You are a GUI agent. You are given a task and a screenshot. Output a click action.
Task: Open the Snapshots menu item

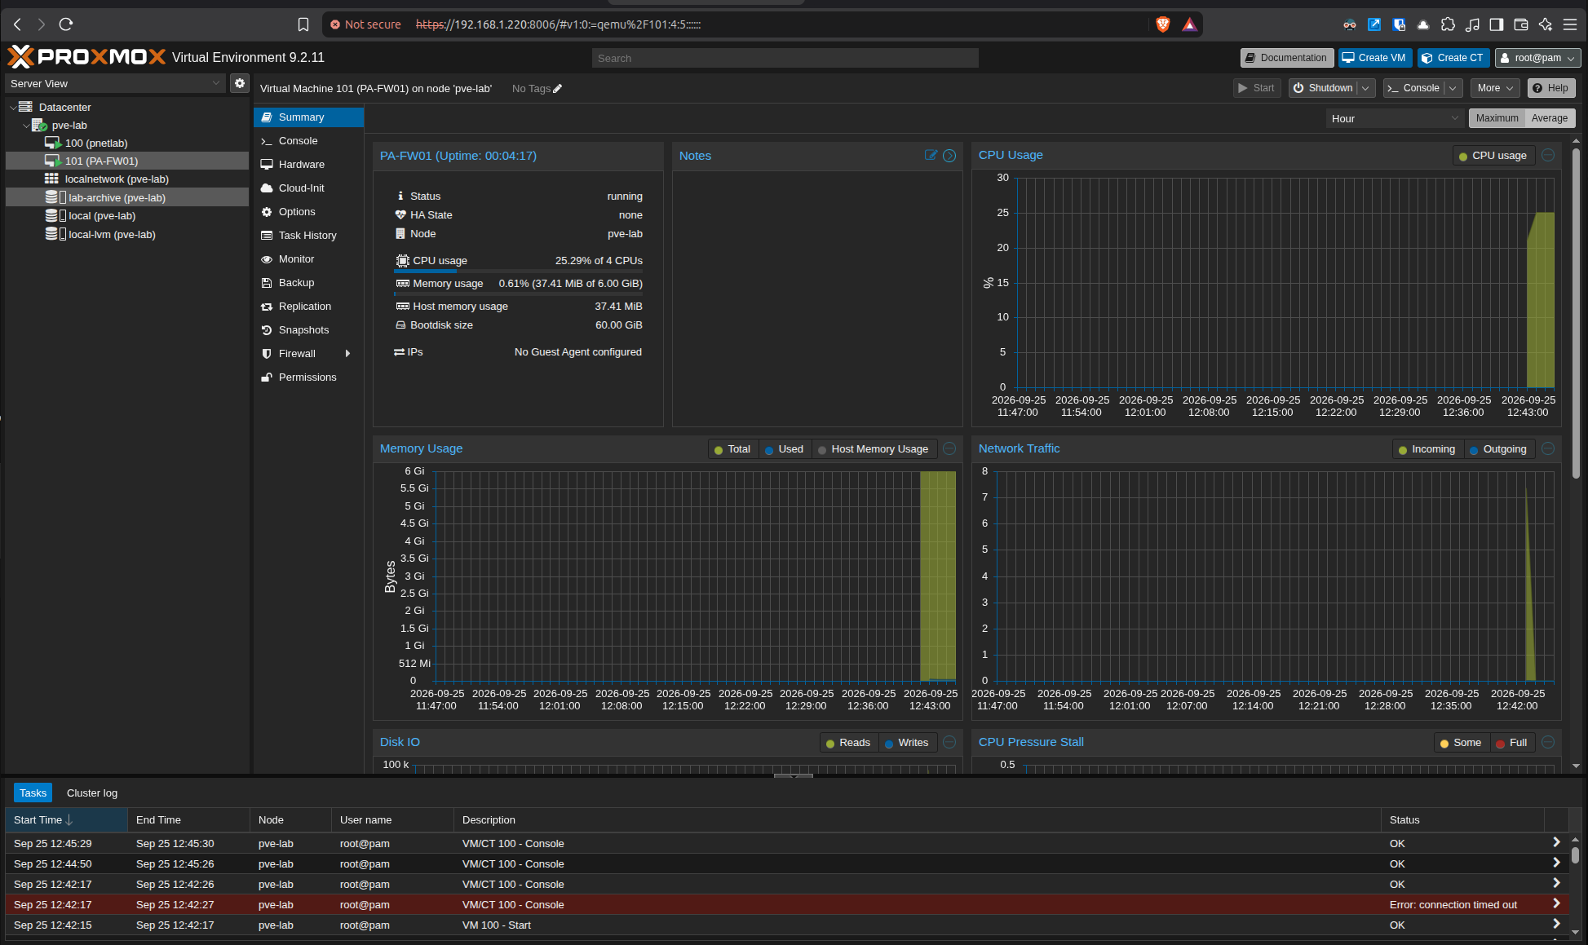308,330
